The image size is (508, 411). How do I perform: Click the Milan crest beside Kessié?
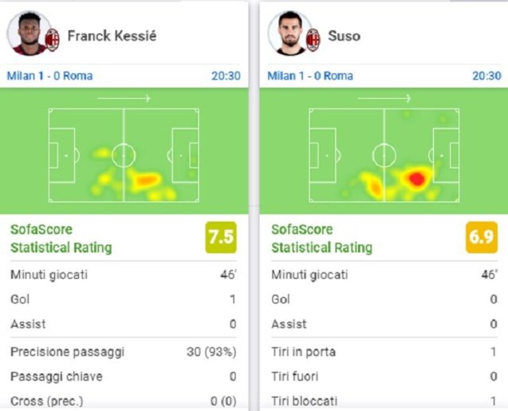coord(52,40)
